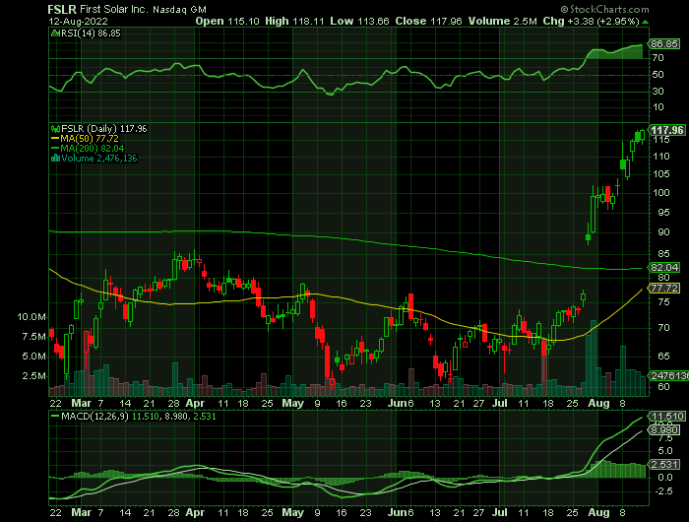Select the FSLR ticker symbol in the title
689x522 pixels.
(62, 9)
